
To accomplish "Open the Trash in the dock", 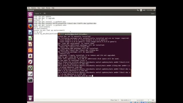I will point(30,98).
